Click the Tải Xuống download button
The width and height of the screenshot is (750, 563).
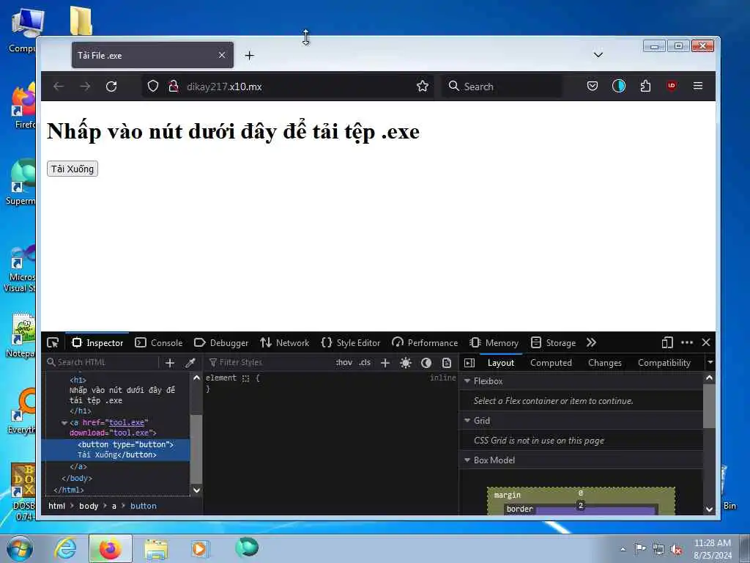pos(73,169)
